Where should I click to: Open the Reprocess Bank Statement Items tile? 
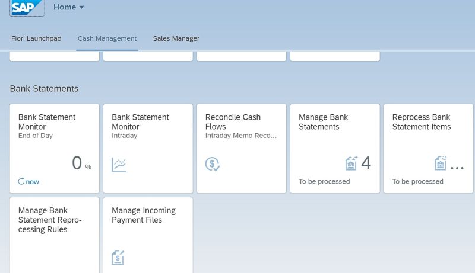click(428, 149)
